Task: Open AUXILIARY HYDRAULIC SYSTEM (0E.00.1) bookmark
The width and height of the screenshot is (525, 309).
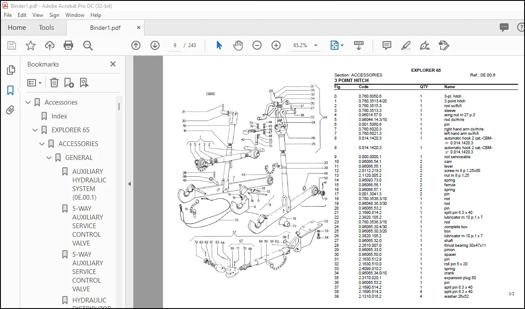Action: (x=89, y=185)
